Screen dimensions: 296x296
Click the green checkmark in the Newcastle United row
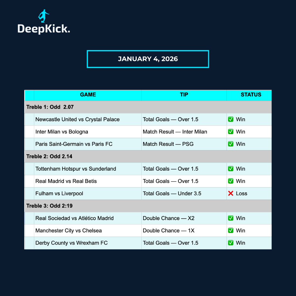pos(231,119)
